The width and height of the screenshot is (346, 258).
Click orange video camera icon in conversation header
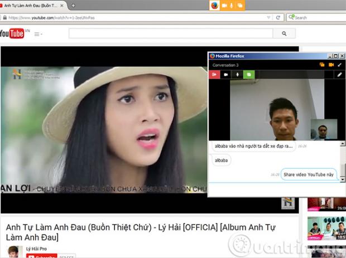(331, 65)
